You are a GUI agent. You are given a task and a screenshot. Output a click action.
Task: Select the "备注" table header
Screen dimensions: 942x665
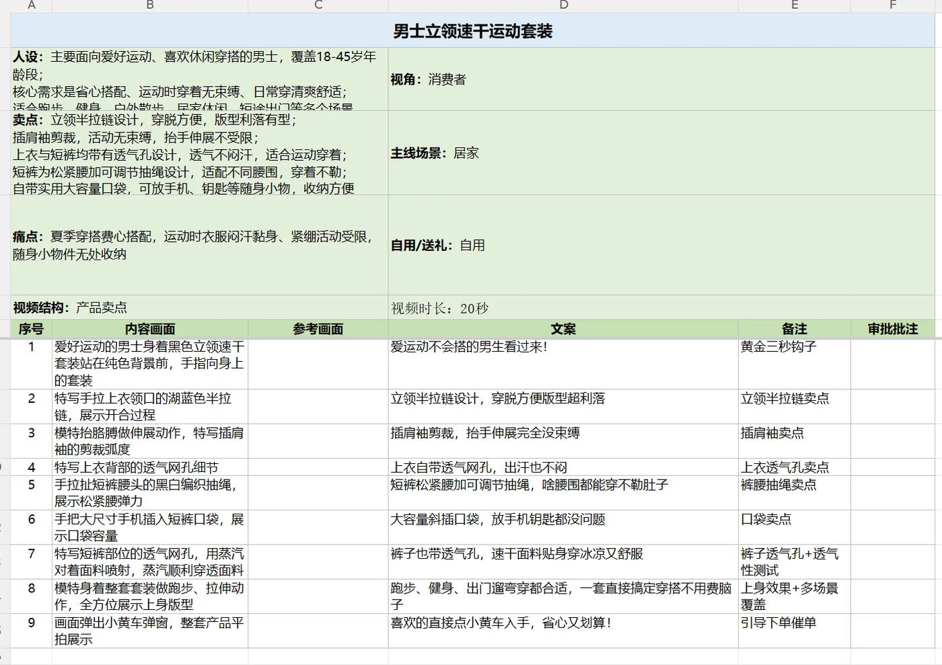(795, 329)
